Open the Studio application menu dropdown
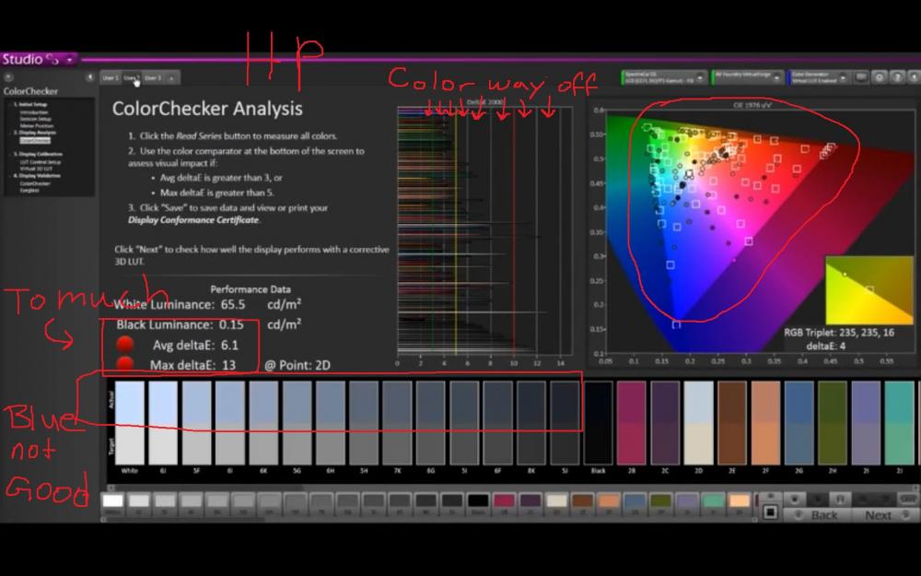Screen dimensions: 921x576 point(69,59)
